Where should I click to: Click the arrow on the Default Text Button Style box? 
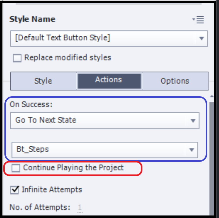pos(201,38)
